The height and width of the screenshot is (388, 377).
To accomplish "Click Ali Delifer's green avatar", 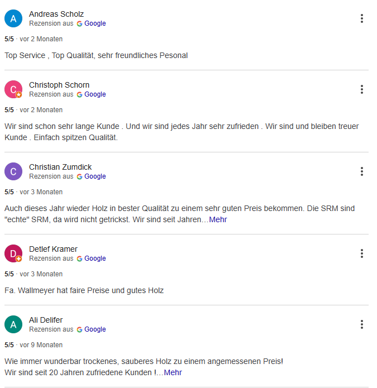I will [13, 324].
